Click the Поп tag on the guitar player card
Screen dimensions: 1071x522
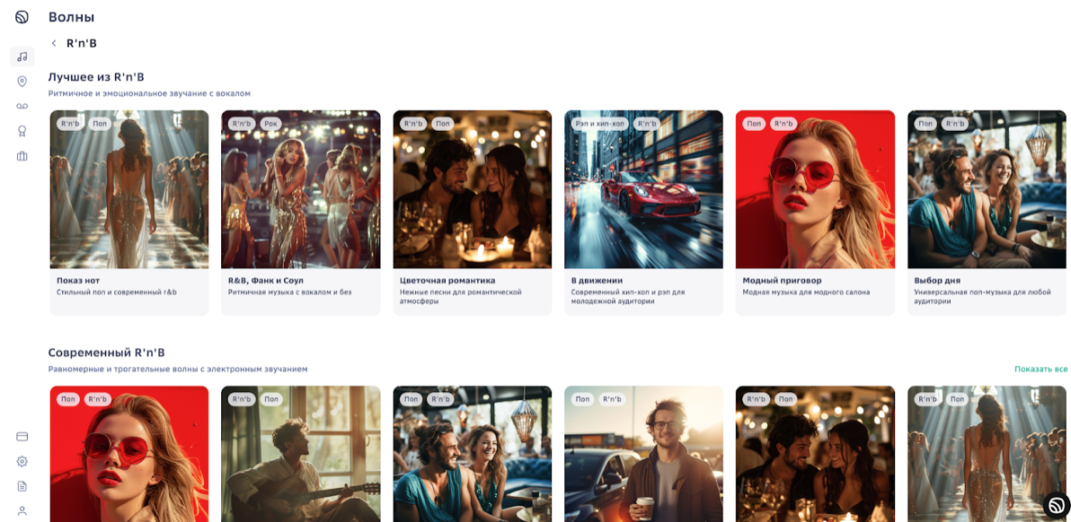(x=271, y=399)
